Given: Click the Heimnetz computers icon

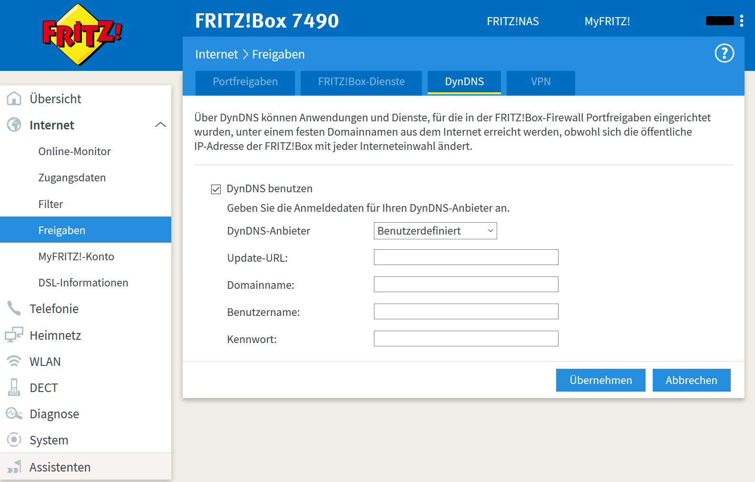Looking at the screenshot, I should point(14,335).
